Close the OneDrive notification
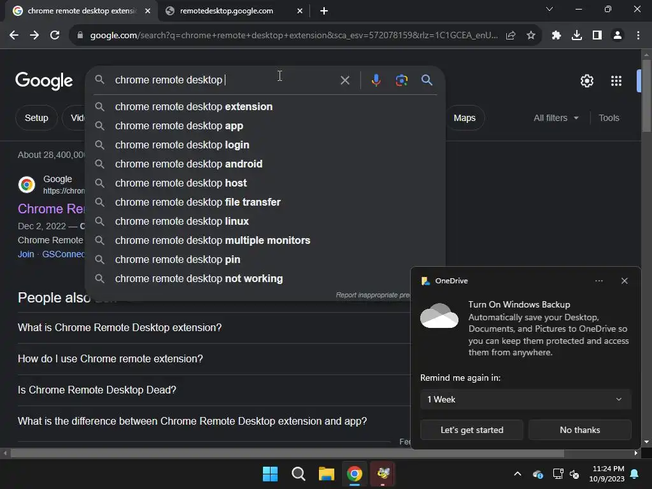Screen dimensions: 652x489 [x=624, y=281]
